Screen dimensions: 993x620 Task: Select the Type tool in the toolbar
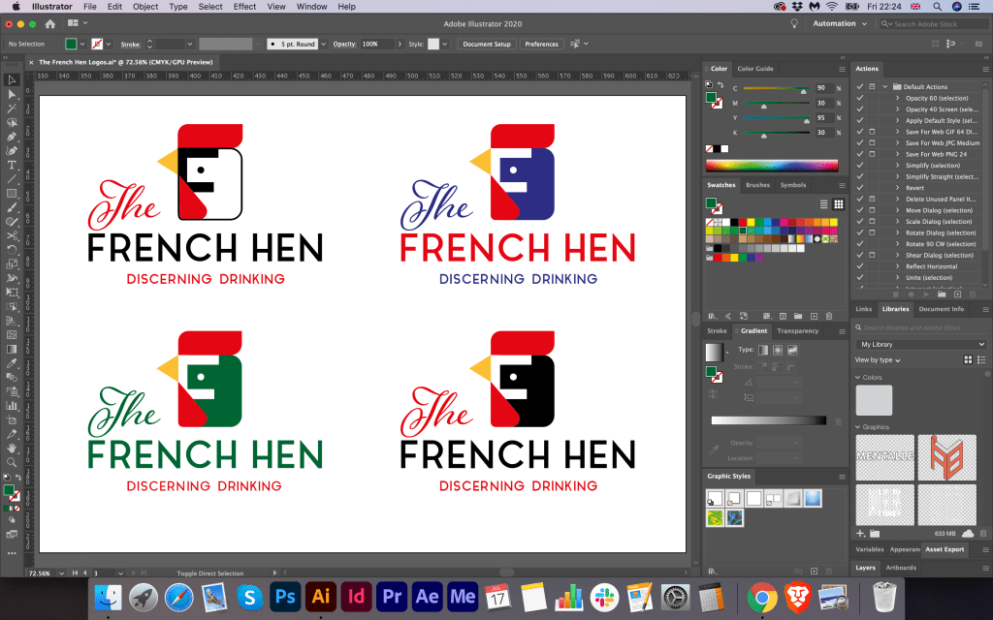coord(12,166)
